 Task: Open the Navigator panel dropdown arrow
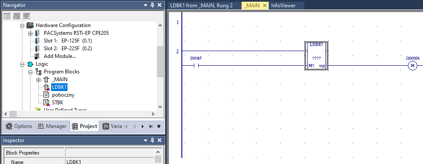146,5
